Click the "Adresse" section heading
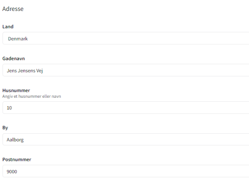The width and height of the screenshot is (249, 187). 13,9
